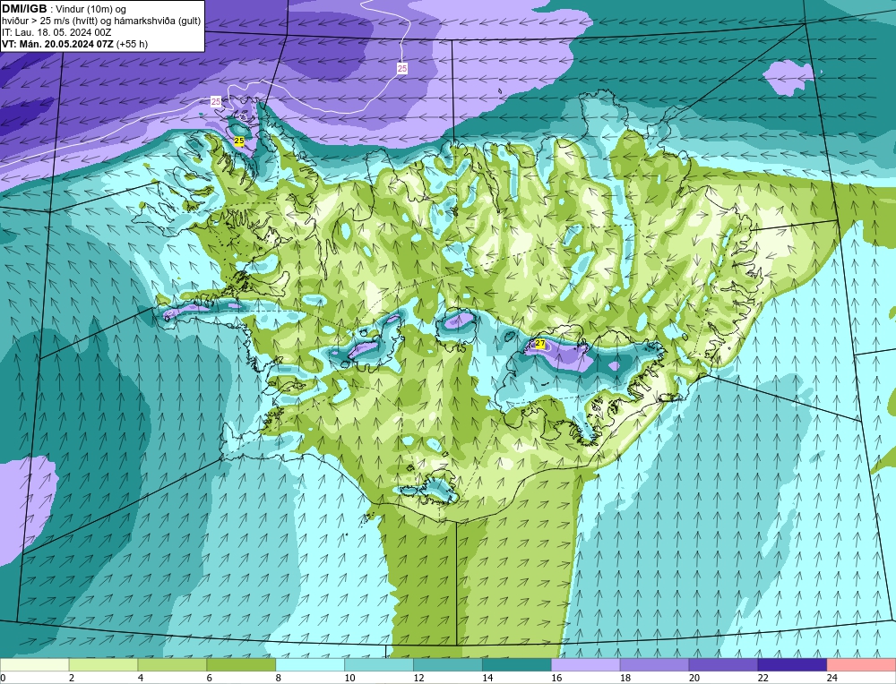This screenshot has height=684, width=896.
Task: Pick the 16–18 m/s lavender legend swatch
Action: pyautogui.click(x=586, y=664)
